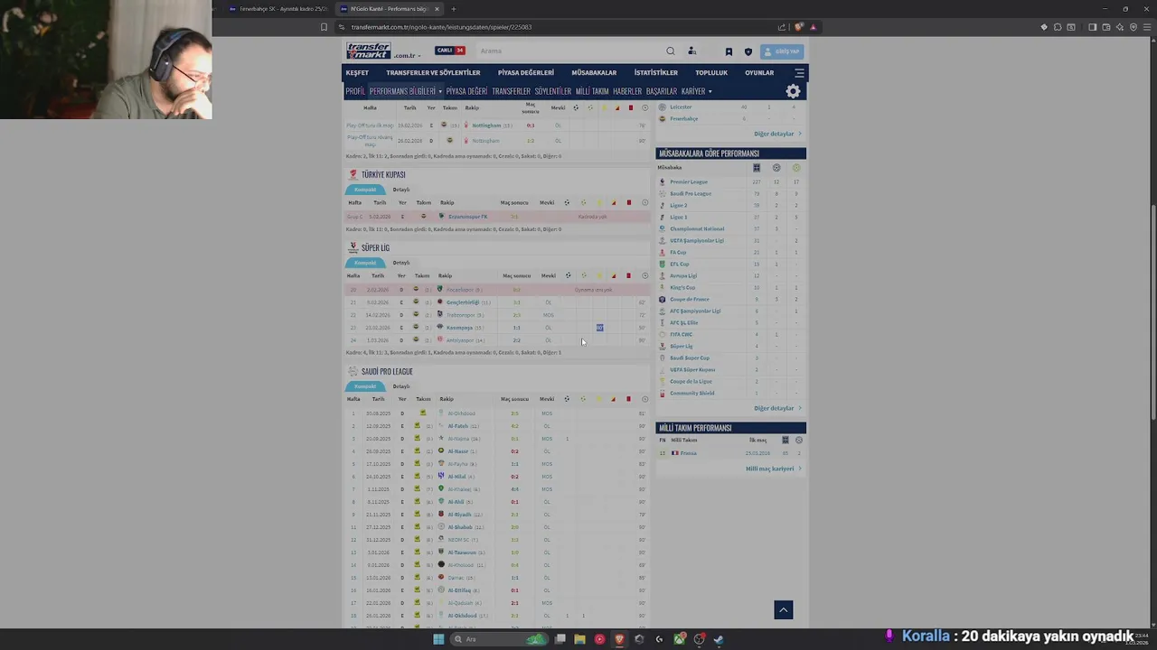Click the France flag in national team panel
This screenshot has height=650, width=1157.
[x=674, y=453]
